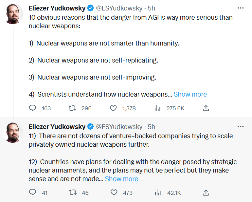This screenshot has width=252, height=202.
Task: Open more options for the first tweet
Action: pos(241,8)
